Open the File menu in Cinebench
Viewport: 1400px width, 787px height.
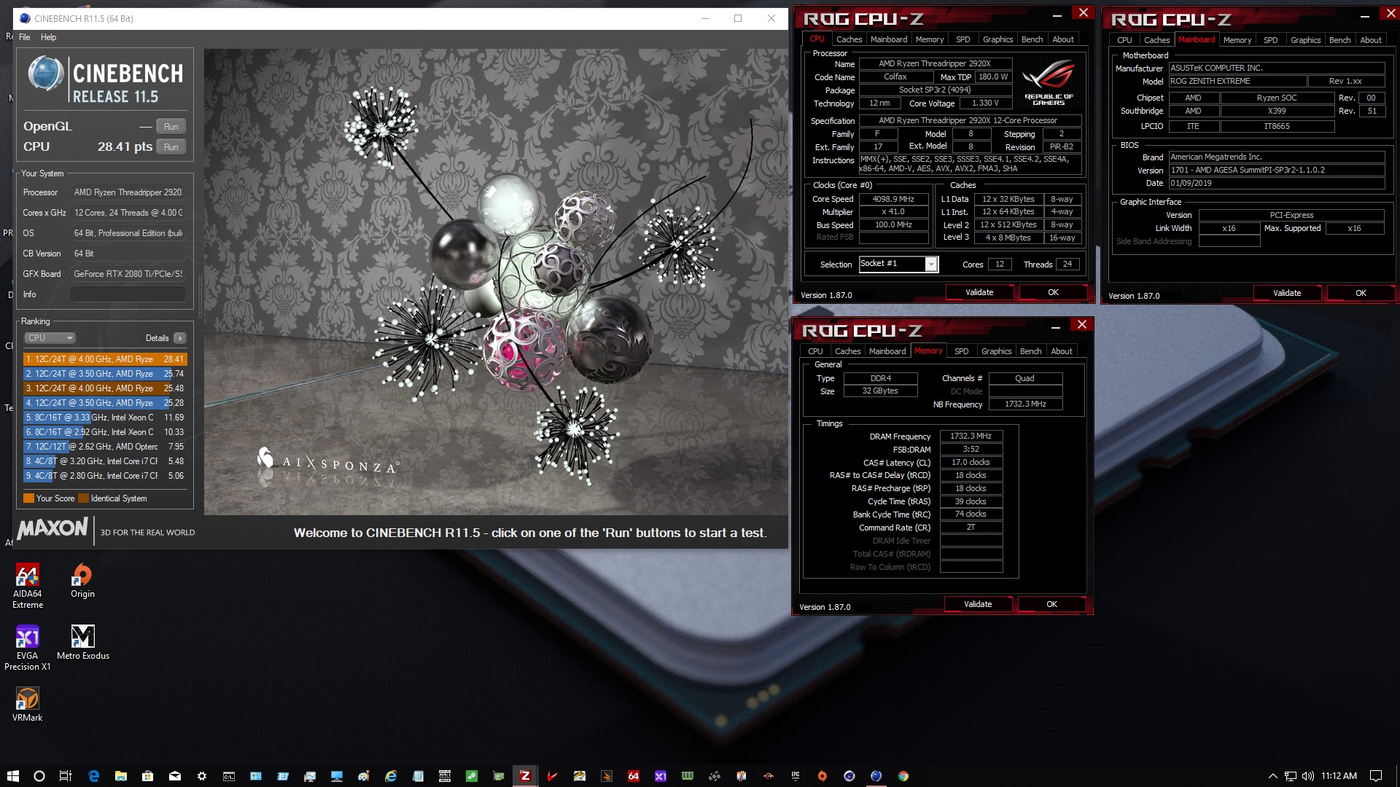(24, 37)
